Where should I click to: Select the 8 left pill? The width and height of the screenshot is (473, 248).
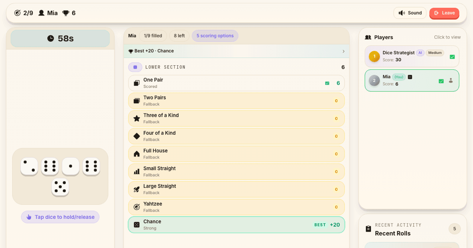click(179, 36)
